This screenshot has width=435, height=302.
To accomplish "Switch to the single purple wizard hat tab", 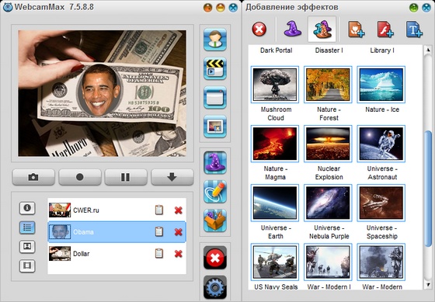I will pos(292,29).
